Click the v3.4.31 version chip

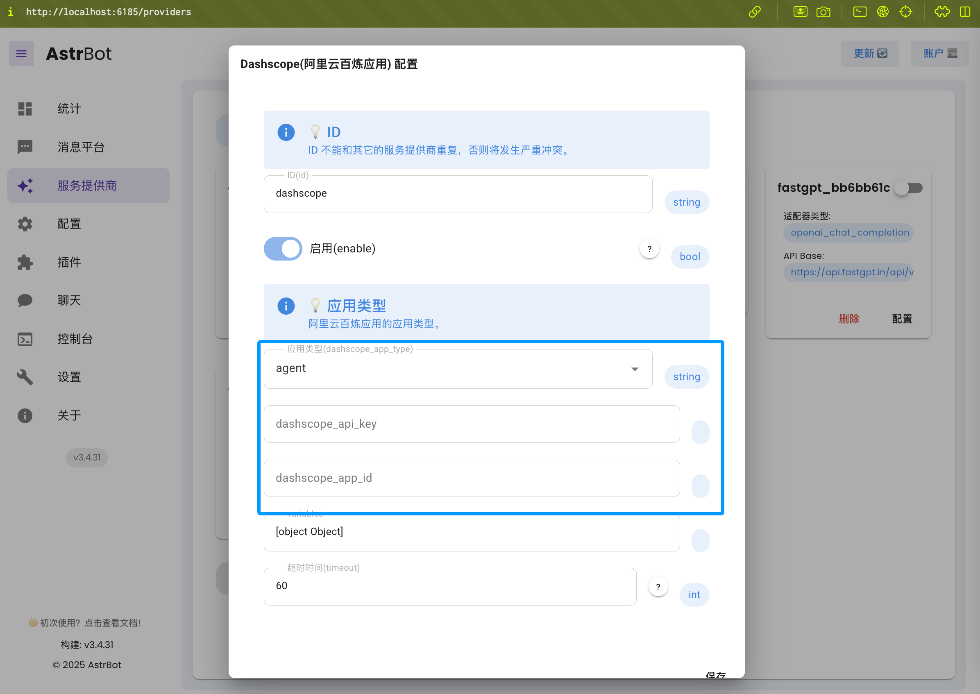(x=87, y=457)
